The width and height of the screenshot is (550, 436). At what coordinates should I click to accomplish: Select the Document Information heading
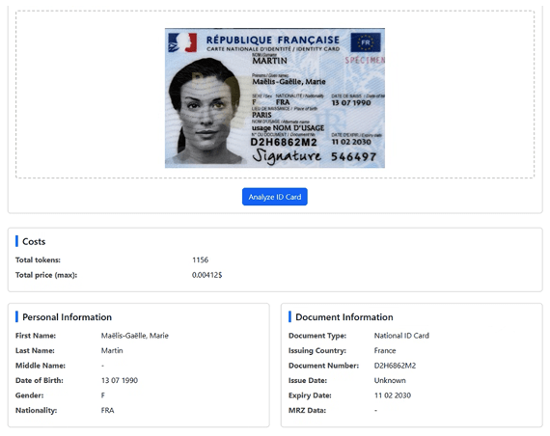tap(344, 317)
